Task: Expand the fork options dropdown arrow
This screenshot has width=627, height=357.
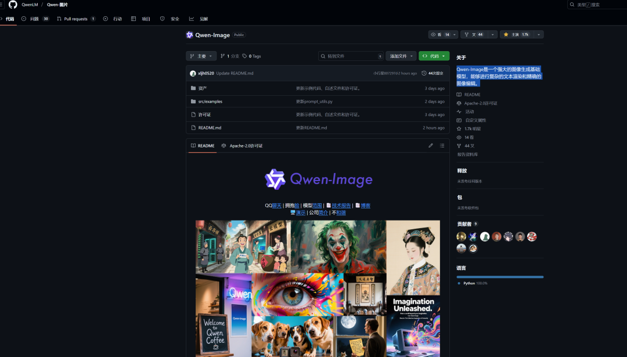Action: point(493,35)
